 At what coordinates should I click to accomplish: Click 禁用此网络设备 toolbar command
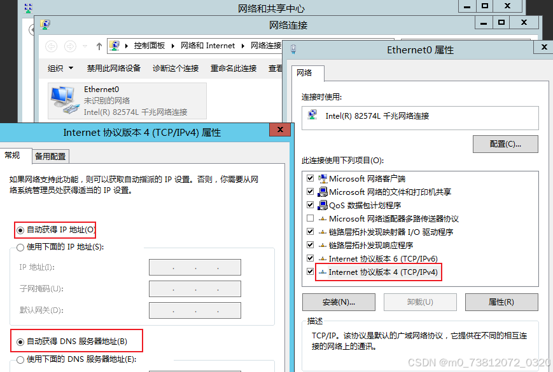113,69
